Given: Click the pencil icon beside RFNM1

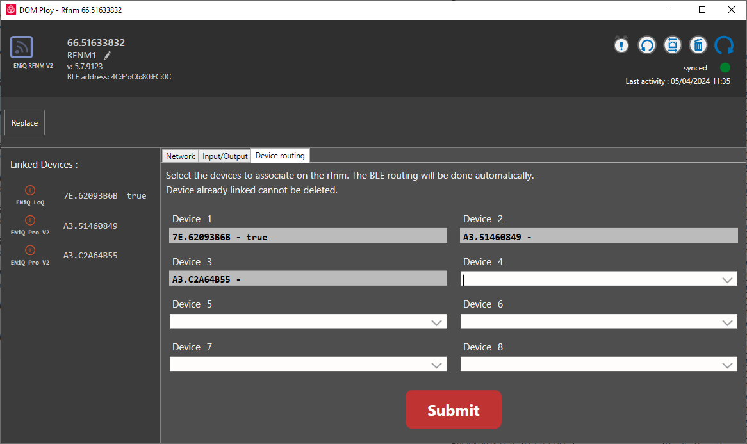Looking at the screenshot, I should click(x=108, y=55).
